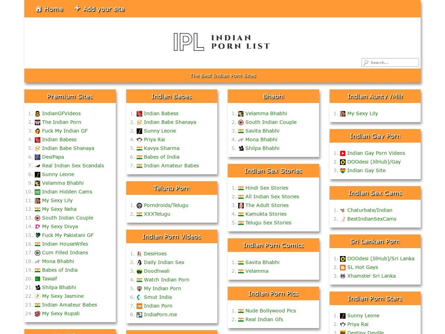Click the Chaturbate/Indian favicon
445x334 pixels.
[343, 210]
